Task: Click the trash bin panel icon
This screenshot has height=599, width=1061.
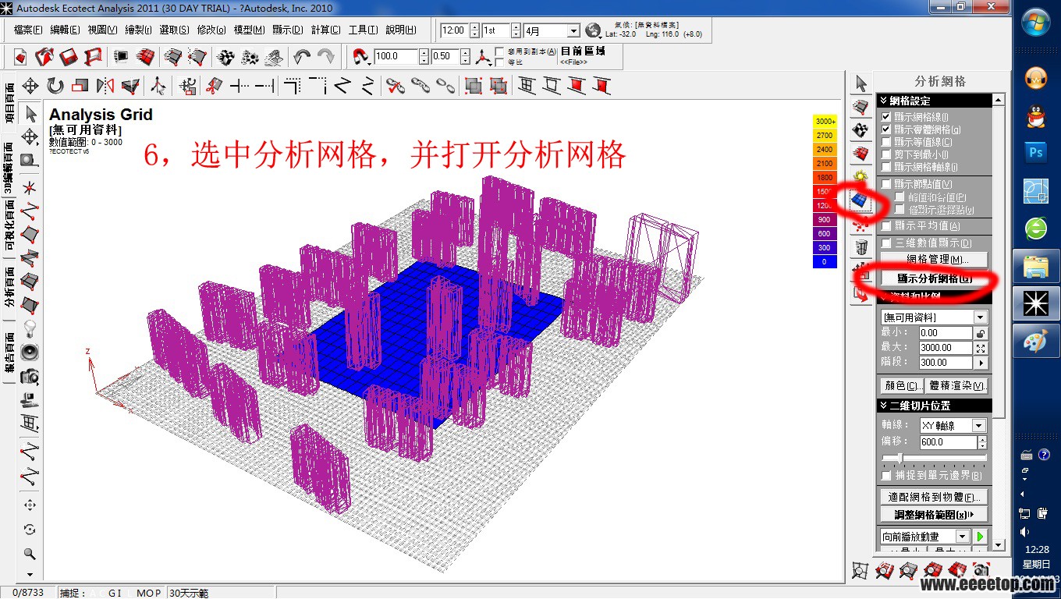Action: [x=861, y=248]
